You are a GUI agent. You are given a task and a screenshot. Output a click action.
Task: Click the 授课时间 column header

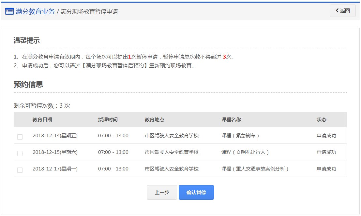[108, 120]
